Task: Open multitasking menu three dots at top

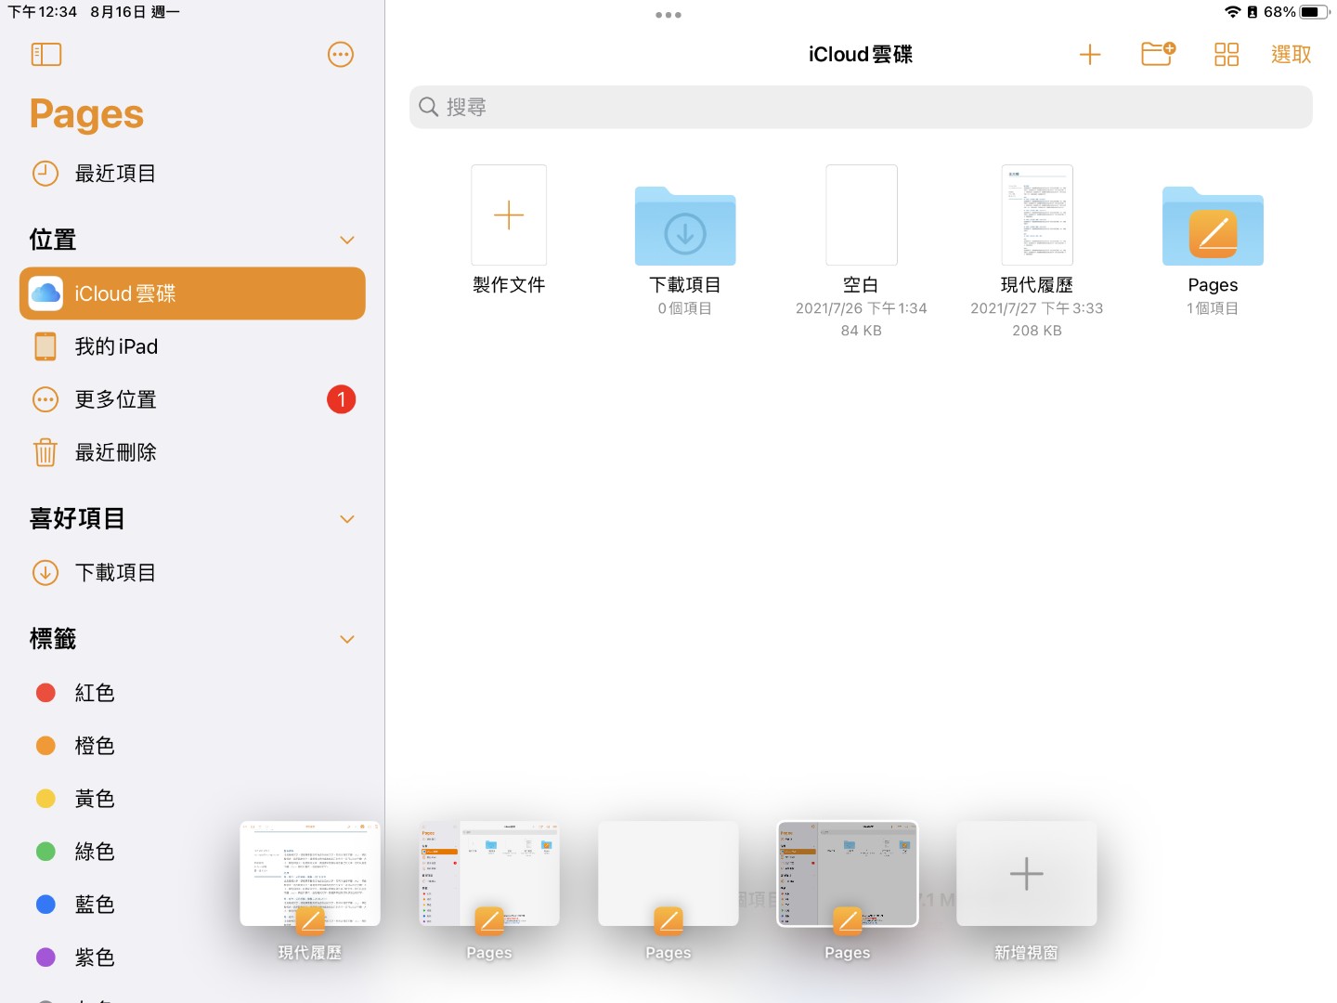Action: pyautogui.click(x=668, y=15)
